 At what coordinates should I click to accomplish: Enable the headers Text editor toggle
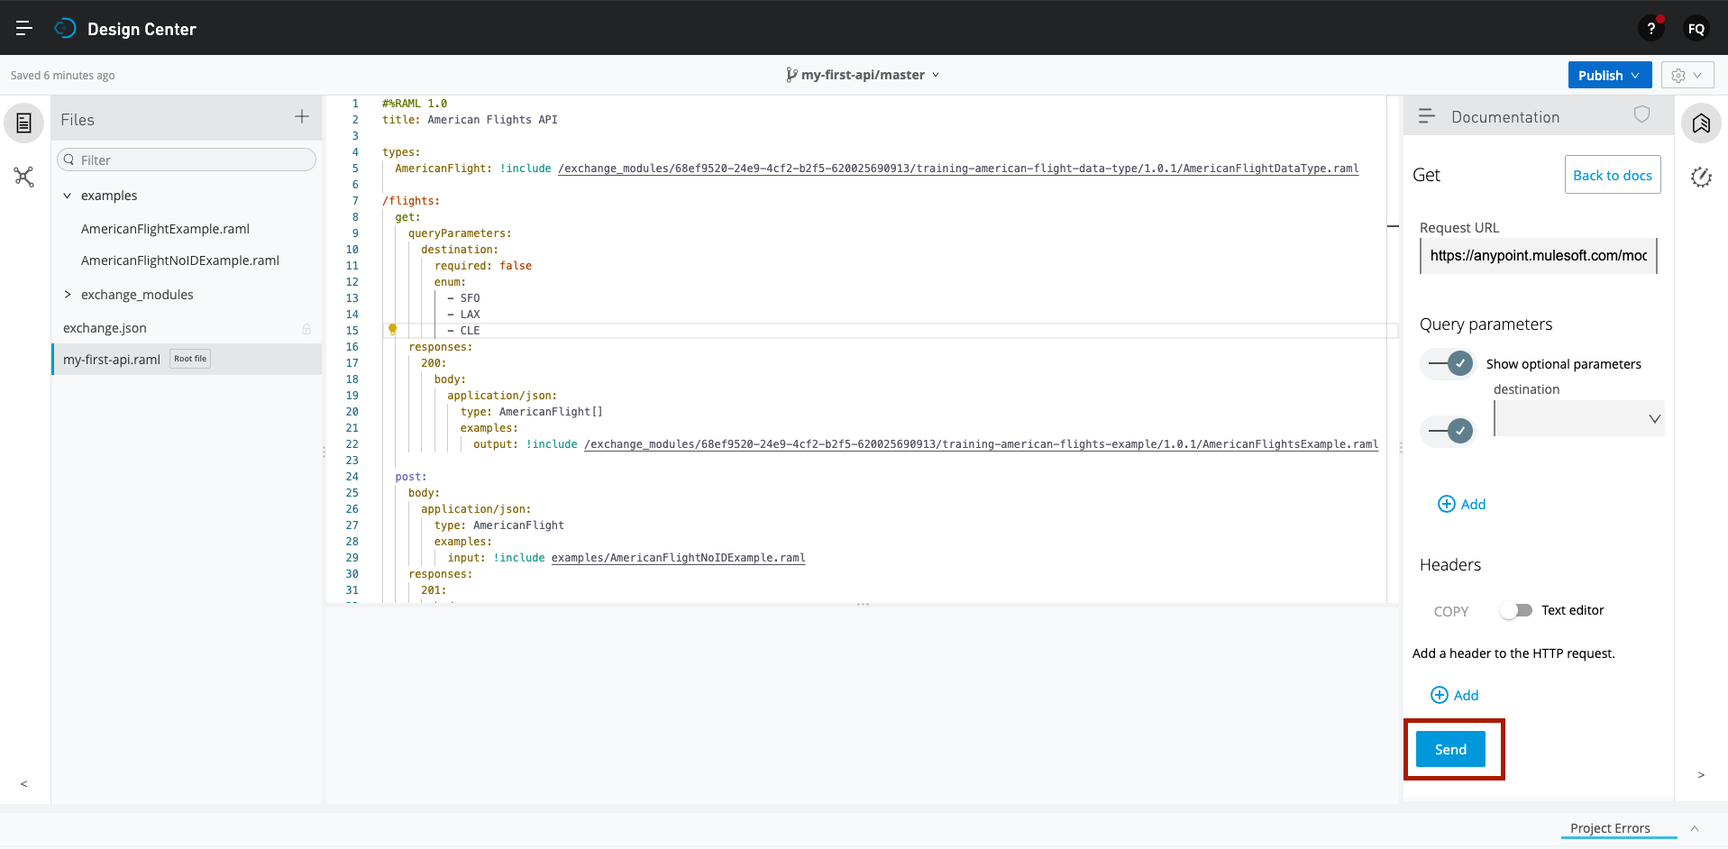(1516, 610)
